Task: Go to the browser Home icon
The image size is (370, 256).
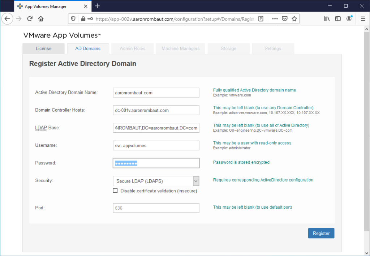Action: [x=41, y=19]
